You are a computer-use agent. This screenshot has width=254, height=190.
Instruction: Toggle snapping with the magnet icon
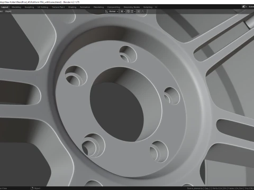(x=128, y=12)
